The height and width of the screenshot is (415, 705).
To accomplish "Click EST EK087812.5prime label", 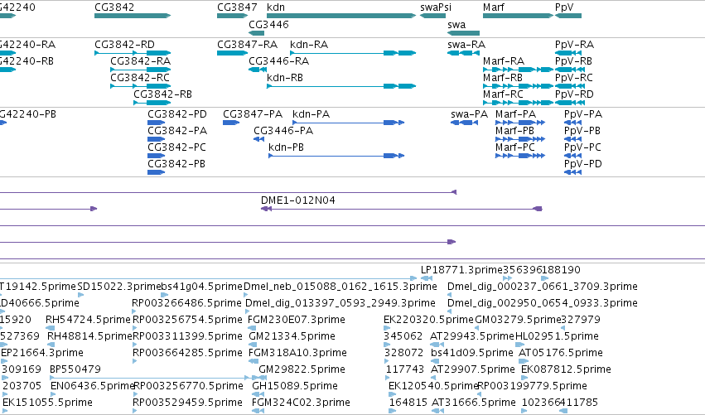I will click(x=566, y=369).
